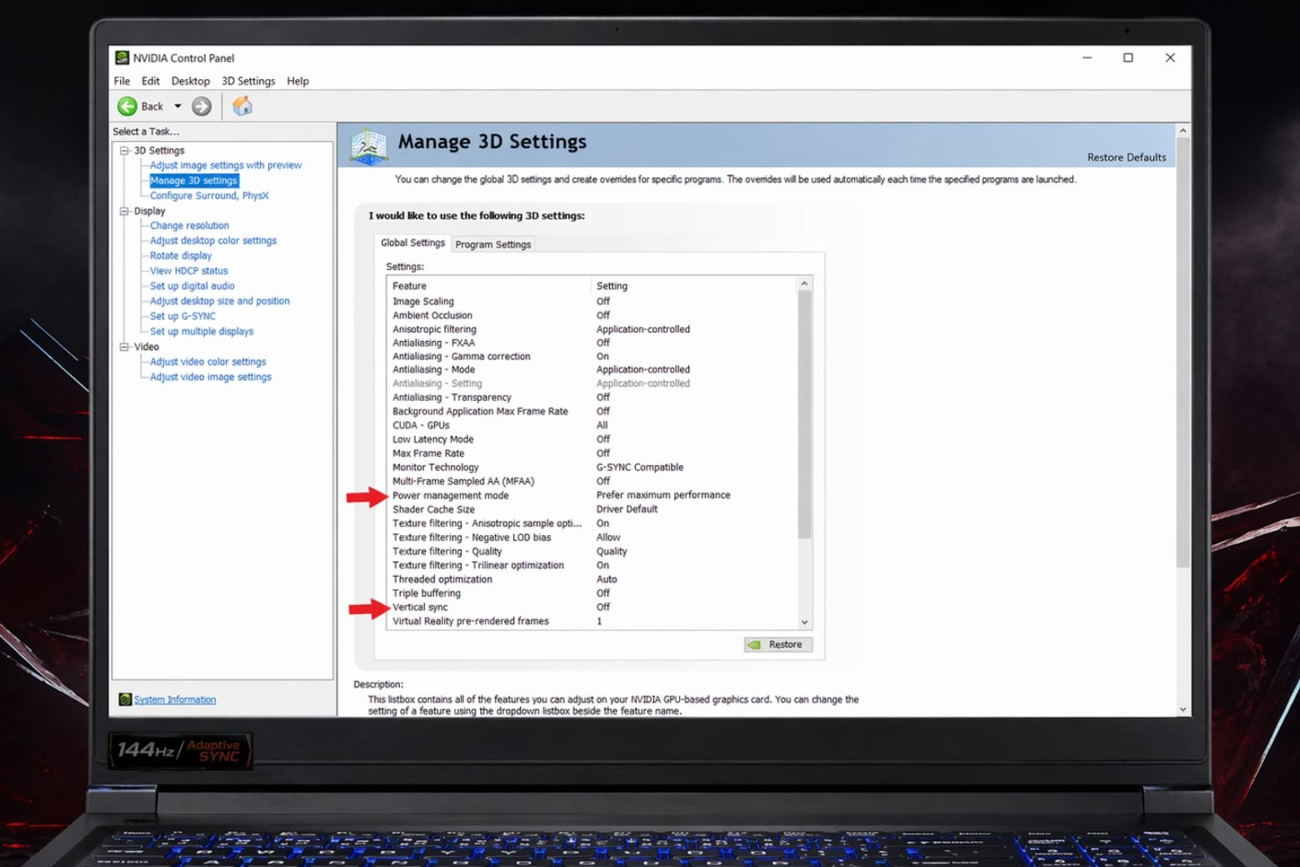
Task: Click settings list scroll-up arrow
Action: pyautogui.click(x=804, y=283)
